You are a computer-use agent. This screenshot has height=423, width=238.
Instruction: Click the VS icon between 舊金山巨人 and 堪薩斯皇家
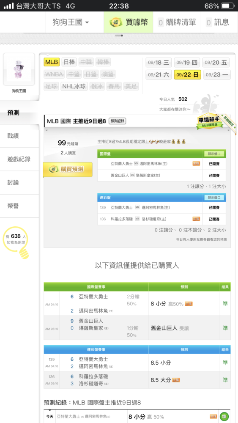coord(132,175)
